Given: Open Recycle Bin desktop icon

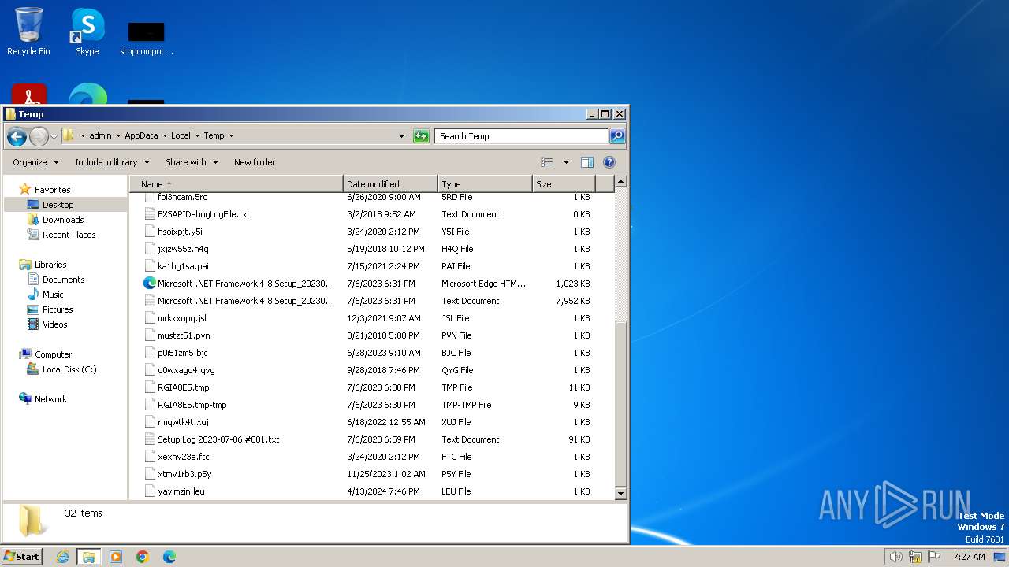Looking at the screenshot, I should pyautogui.click(x=28, y=31).
